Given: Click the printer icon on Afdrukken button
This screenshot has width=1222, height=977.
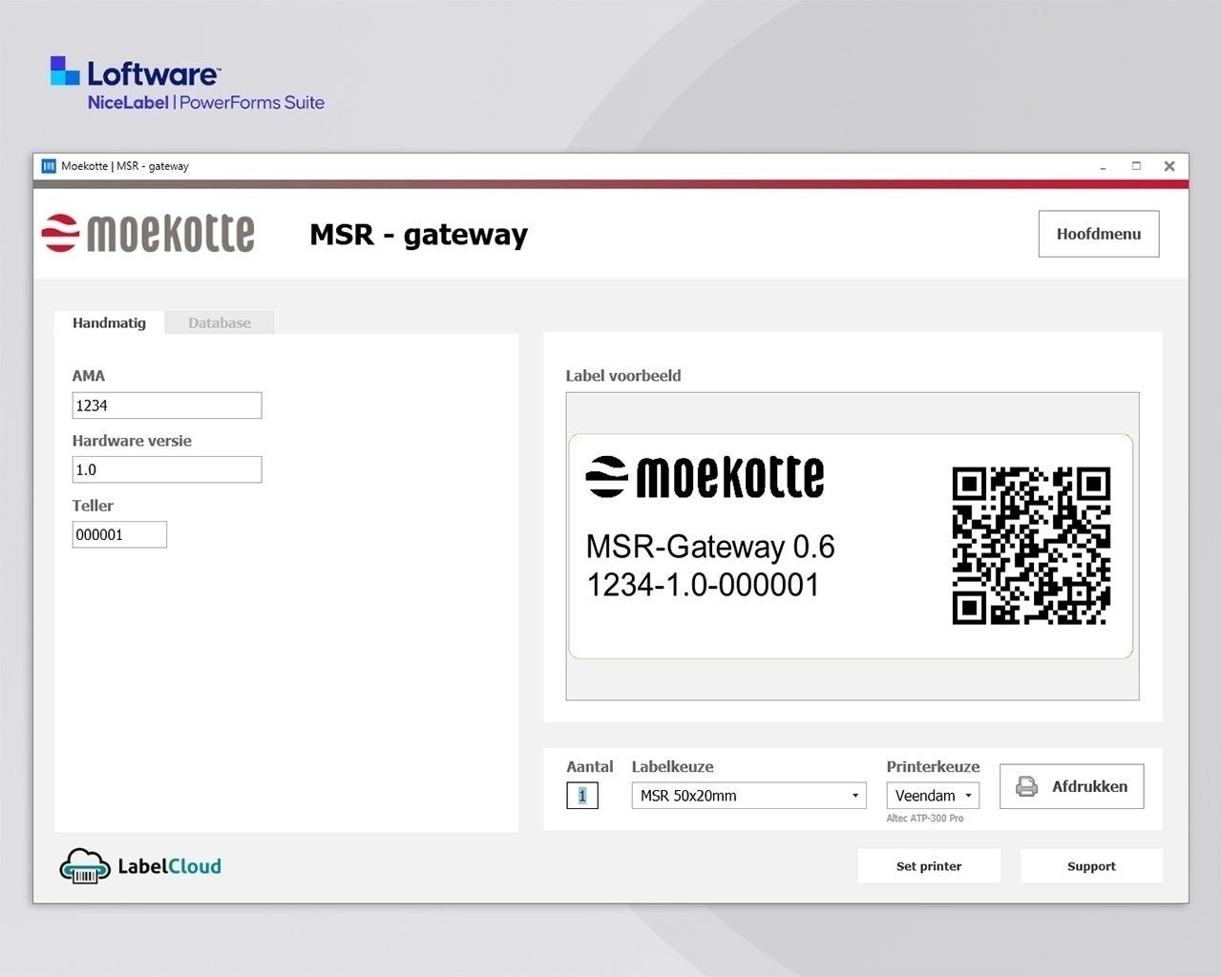Looking at the screenshot, I should pos(1026,787).
